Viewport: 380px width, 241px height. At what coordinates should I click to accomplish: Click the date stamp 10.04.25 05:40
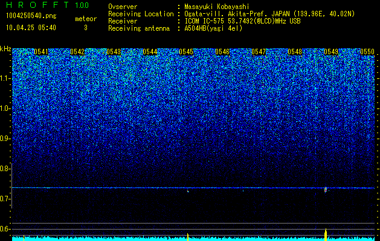click(31, 28)
